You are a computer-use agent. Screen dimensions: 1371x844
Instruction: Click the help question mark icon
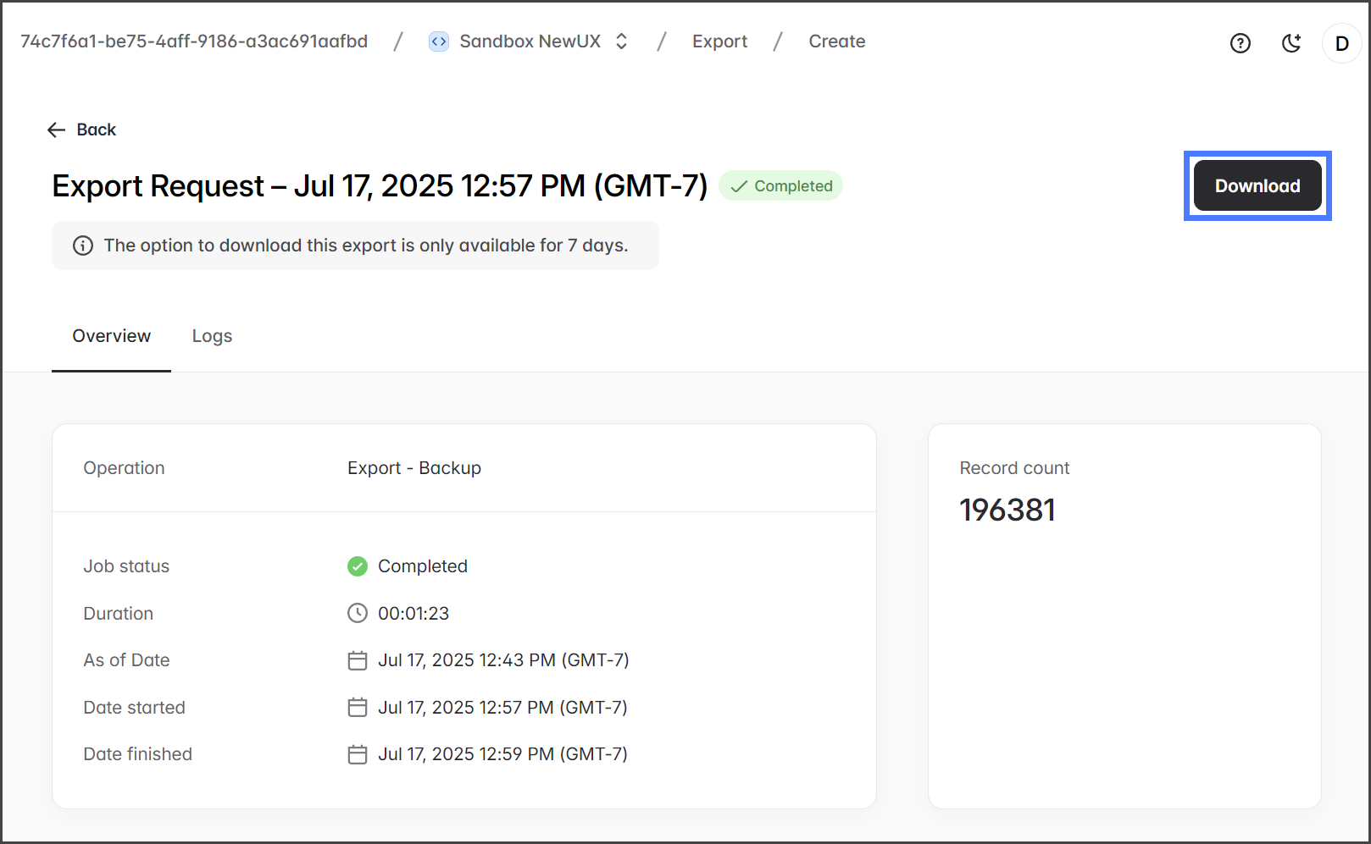pos(1240,43)
